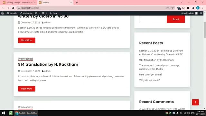
Task: Open the WordPress logo menu
Action: [x=3, y=13]
